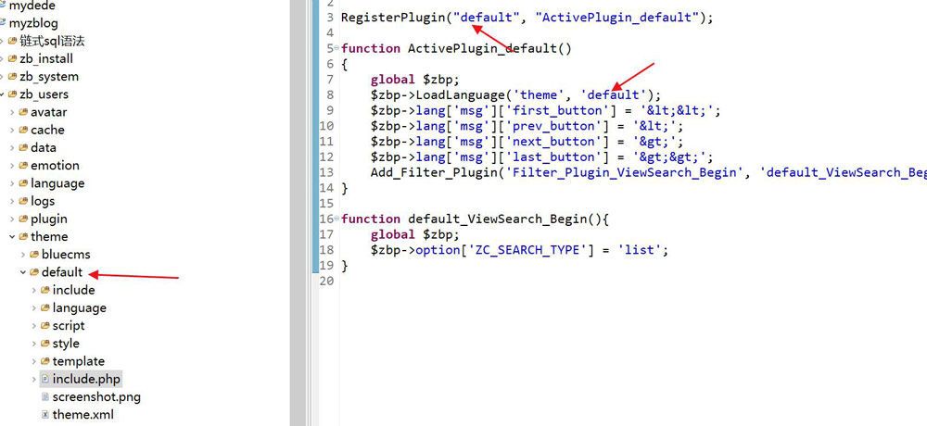Click the data folder icon
The width and height of the screenshot is (927, 426).
(23, 148)
